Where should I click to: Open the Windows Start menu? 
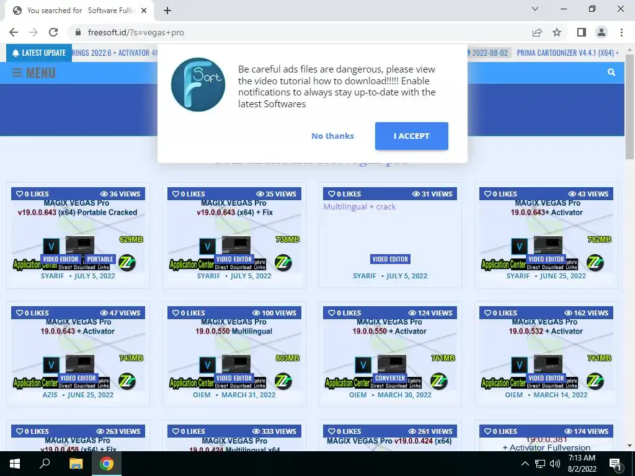click(x=15, y=464)
